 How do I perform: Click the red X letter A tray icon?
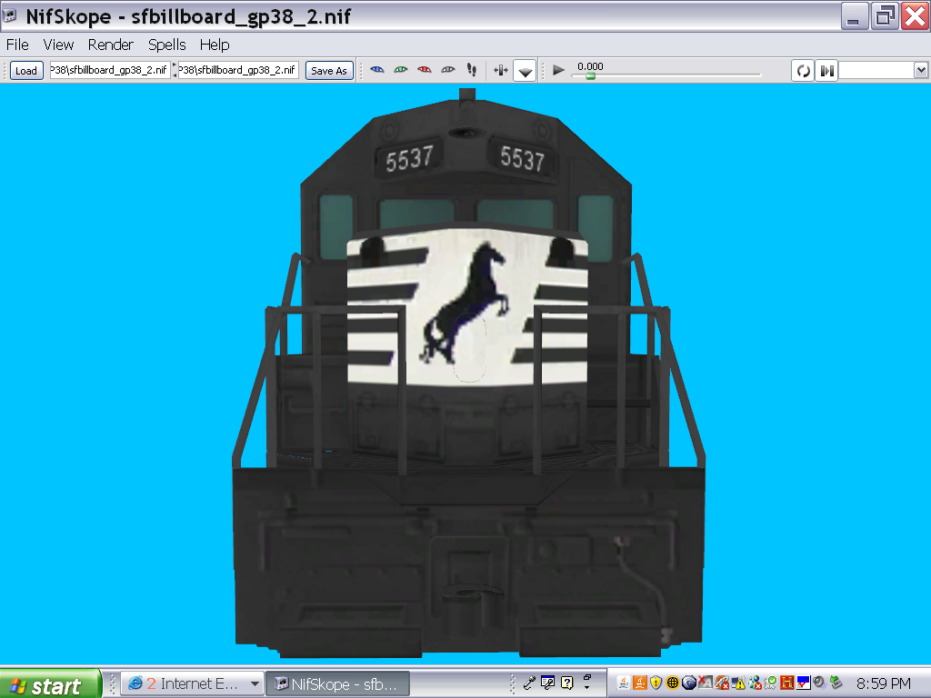point(706,683)
